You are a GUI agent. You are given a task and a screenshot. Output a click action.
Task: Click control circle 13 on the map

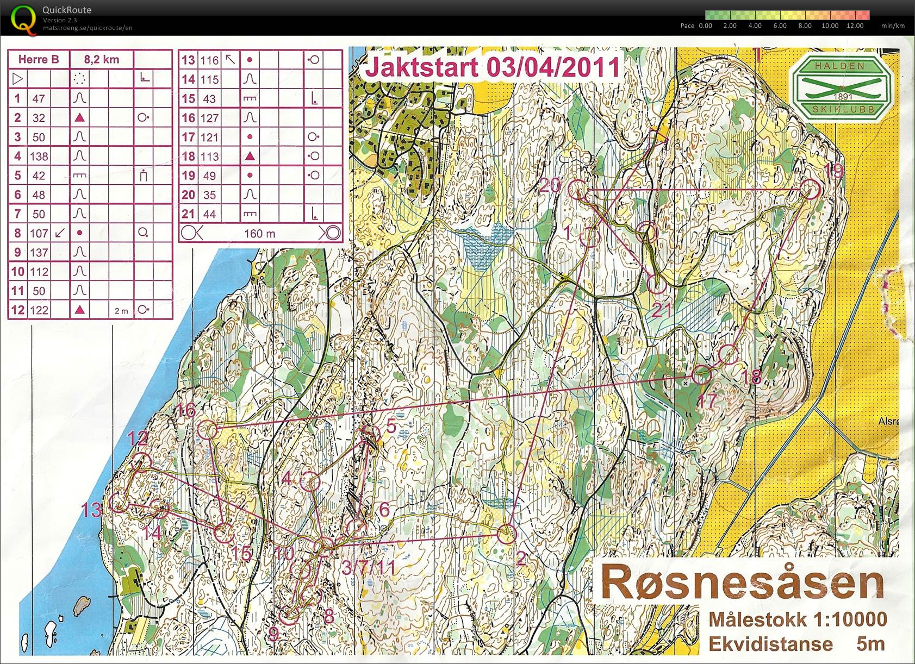pyautogui.click(x=118, y=503)
